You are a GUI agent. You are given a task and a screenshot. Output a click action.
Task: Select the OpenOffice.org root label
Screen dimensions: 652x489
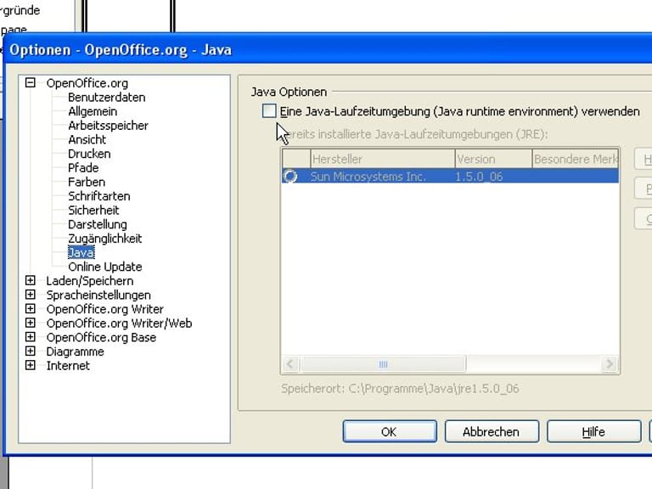point(87,82)
